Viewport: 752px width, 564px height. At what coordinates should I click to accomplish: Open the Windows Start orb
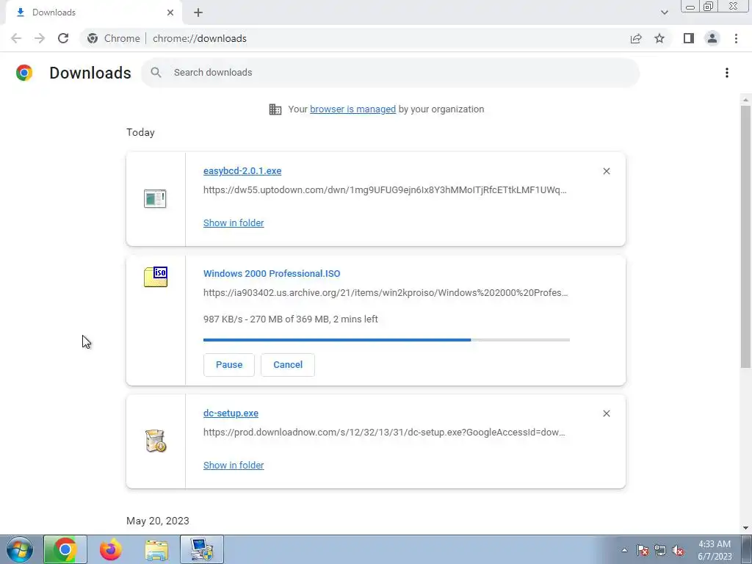pyautogui.click(x=20, y=549)
